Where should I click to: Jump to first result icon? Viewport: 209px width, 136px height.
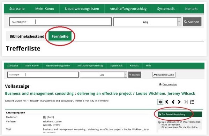point(166,102)
